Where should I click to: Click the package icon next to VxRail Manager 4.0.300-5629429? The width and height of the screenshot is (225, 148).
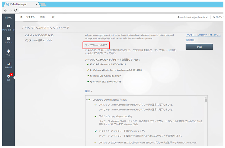(91, 64)
